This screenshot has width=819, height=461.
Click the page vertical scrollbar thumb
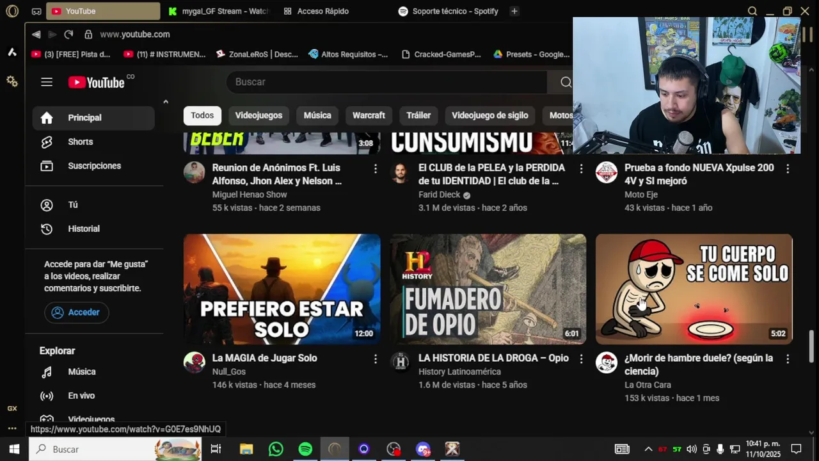812,346
